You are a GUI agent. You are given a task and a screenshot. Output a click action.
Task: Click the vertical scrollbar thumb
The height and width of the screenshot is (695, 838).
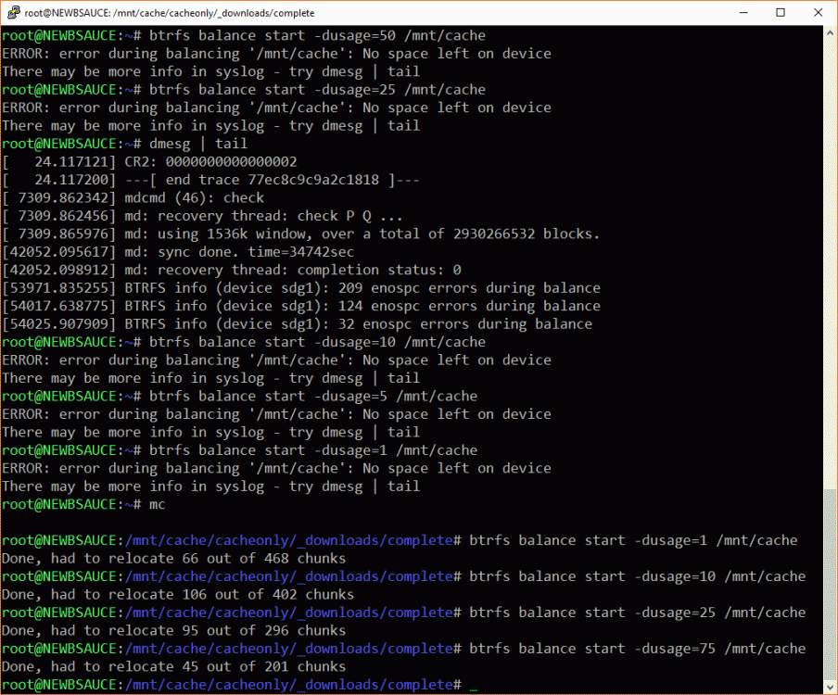pyautogui.click(x=830, y=584)
